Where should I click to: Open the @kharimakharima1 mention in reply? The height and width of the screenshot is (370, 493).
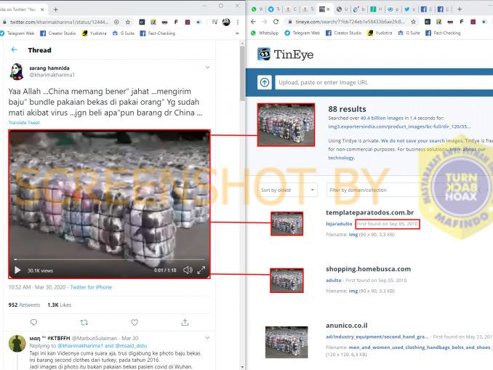pyautogui.click(x=80, y=346)
